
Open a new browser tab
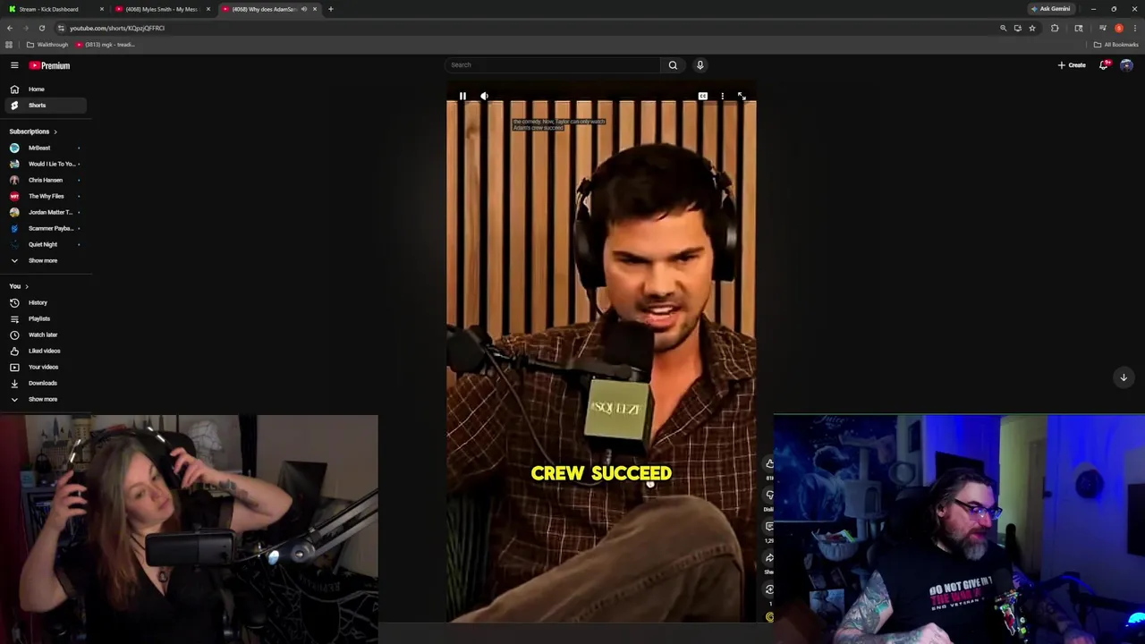330,9
